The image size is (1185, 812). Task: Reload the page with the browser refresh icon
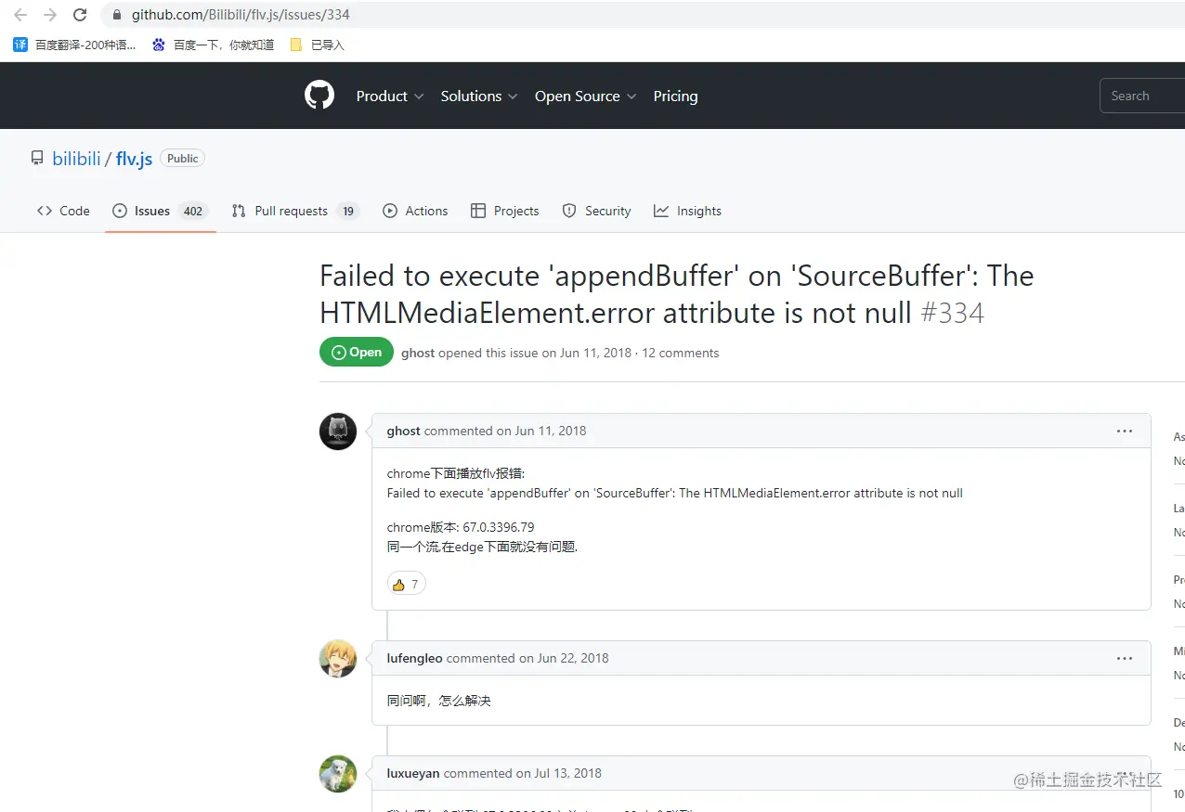(x=80, y=15)
